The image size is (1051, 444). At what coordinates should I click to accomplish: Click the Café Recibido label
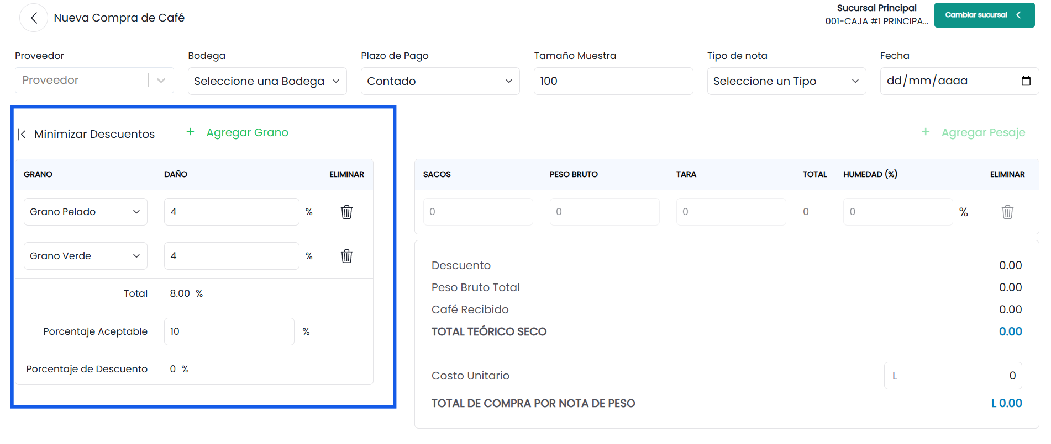click(x=470, y=309)
